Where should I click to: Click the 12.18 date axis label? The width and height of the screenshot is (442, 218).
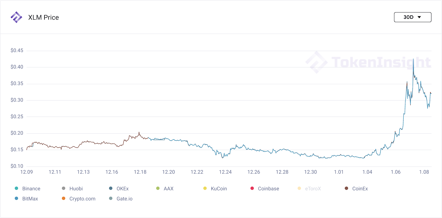pos(140,172)
